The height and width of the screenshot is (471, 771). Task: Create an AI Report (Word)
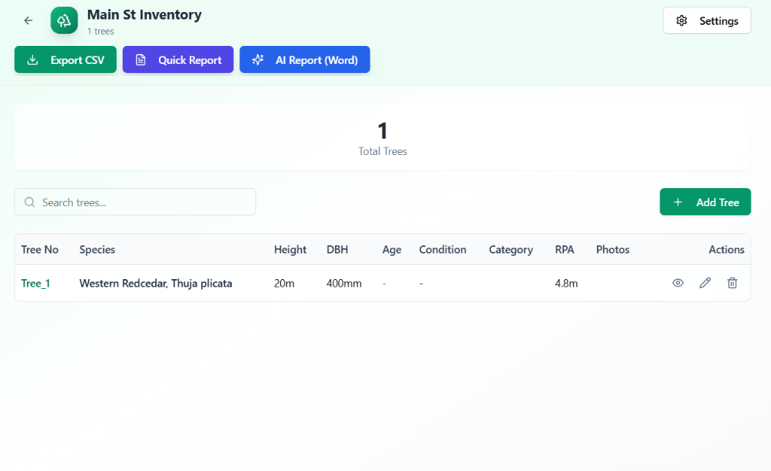click(x=305, y=60)
